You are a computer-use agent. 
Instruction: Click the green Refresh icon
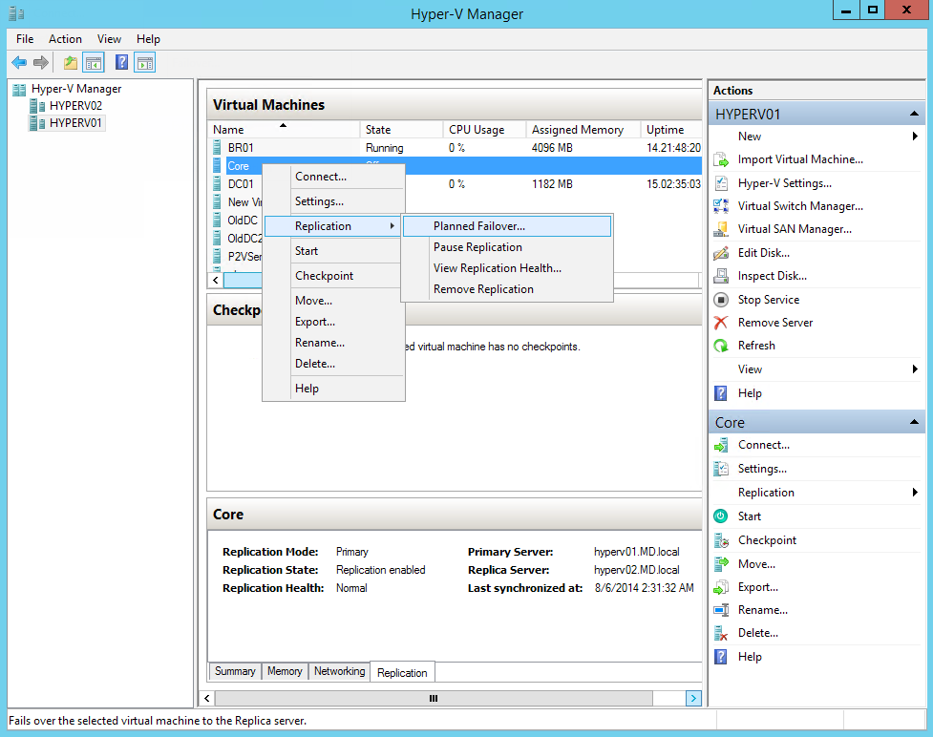pyautogui.click(x=721, y=346)
